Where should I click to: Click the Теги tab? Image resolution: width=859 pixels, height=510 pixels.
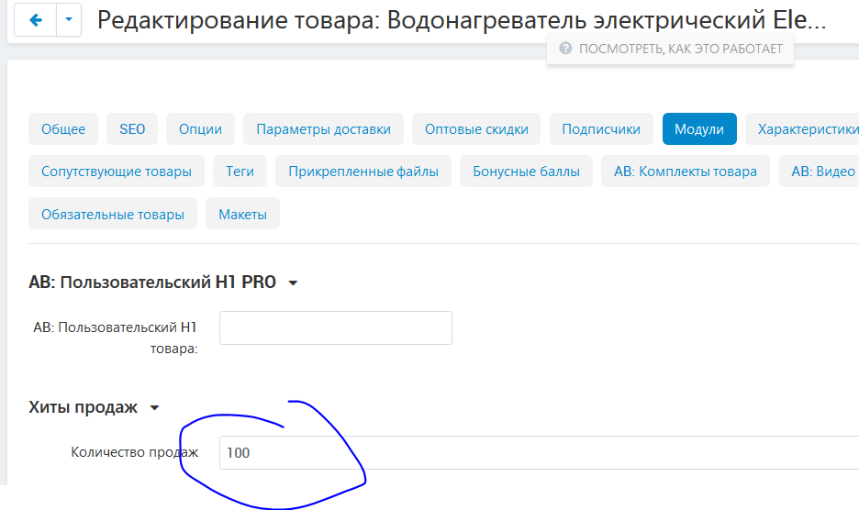(x=240, y=171)
